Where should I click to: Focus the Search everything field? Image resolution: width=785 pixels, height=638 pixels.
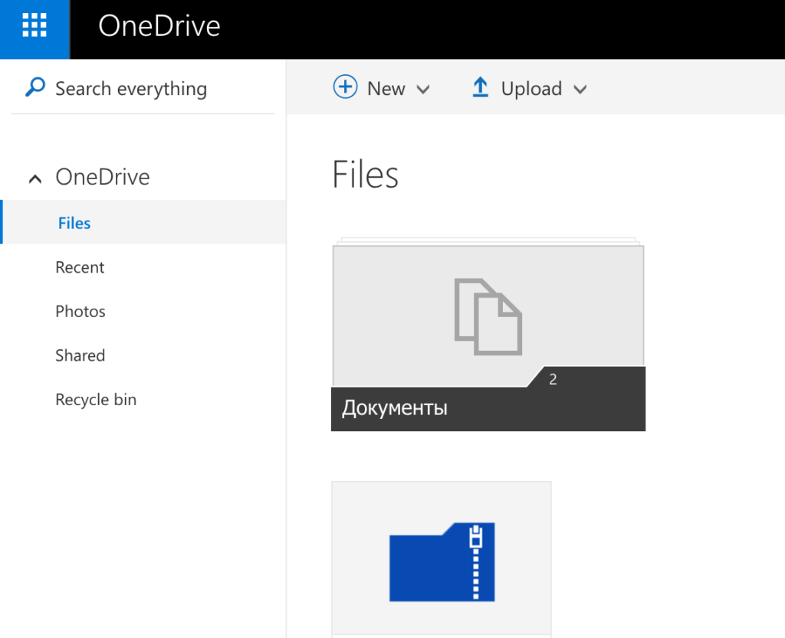(143, 89)
